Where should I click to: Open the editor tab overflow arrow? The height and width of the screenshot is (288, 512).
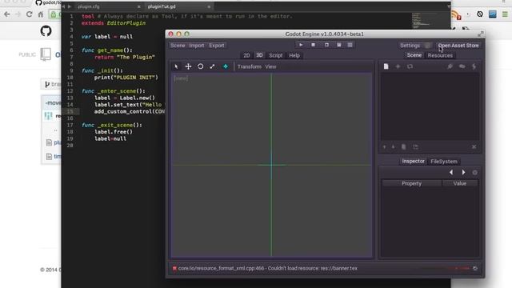pyautogui.click(x=448, y=6)
